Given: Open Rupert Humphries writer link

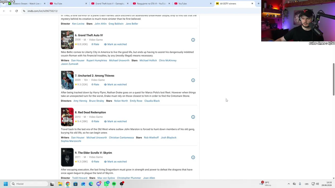Looking at the screenshot, I should tap(97, 61).
